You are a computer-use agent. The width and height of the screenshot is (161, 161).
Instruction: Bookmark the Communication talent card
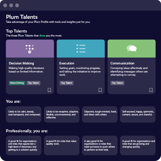(151, 90)
